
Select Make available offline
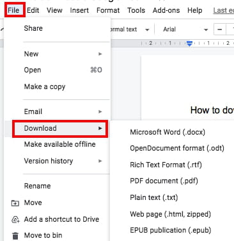click(57, 144)
